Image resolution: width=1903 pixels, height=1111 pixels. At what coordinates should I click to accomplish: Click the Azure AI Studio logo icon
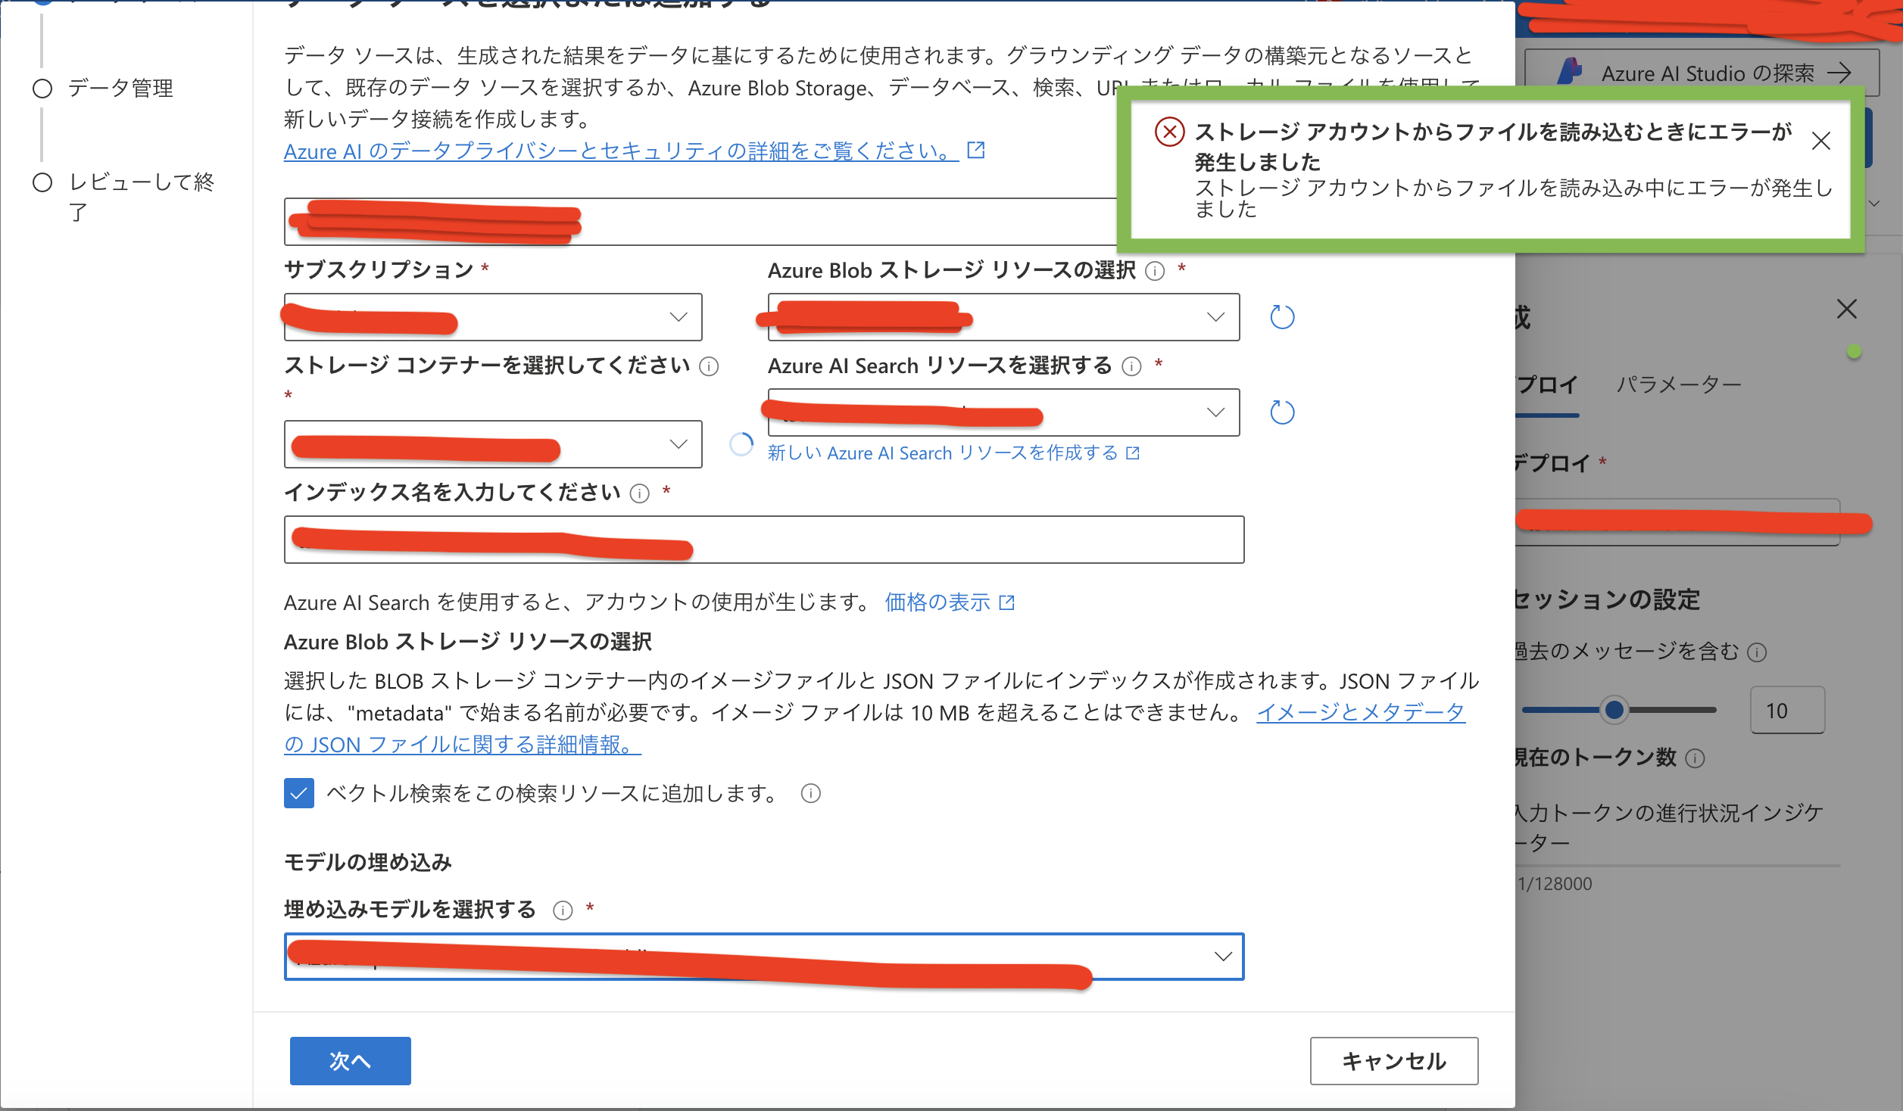[1570, 72]
